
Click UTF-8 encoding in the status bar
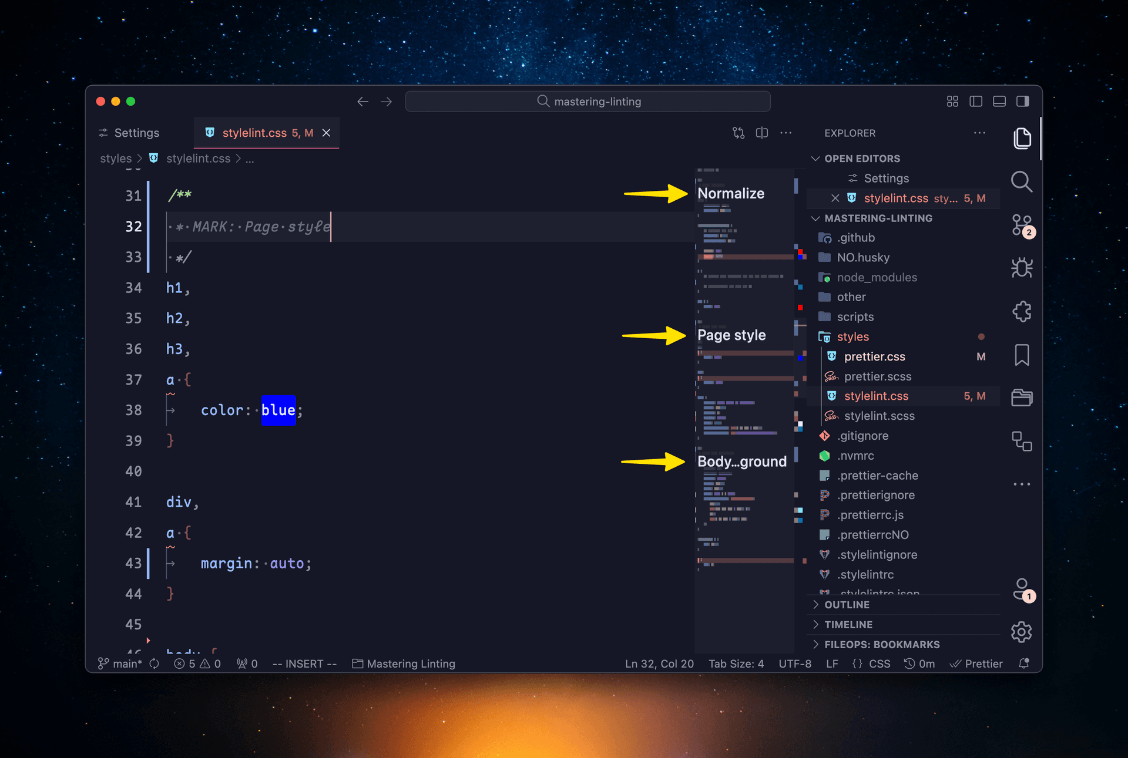click(795, 663)
